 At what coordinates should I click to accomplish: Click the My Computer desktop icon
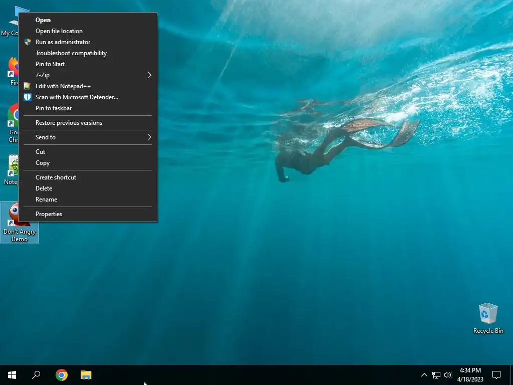[x=10, y=21]
